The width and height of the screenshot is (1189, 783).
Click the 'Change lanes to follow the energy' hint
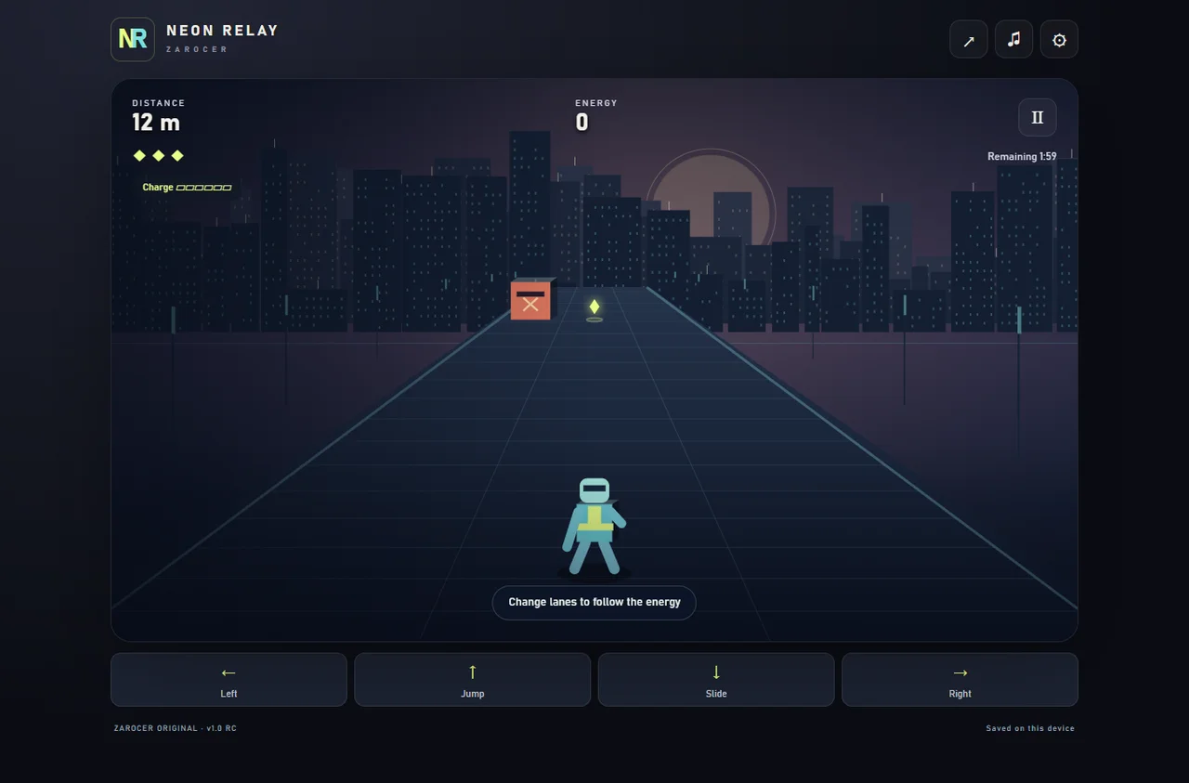pyautogui.click(x=594, y=602)
